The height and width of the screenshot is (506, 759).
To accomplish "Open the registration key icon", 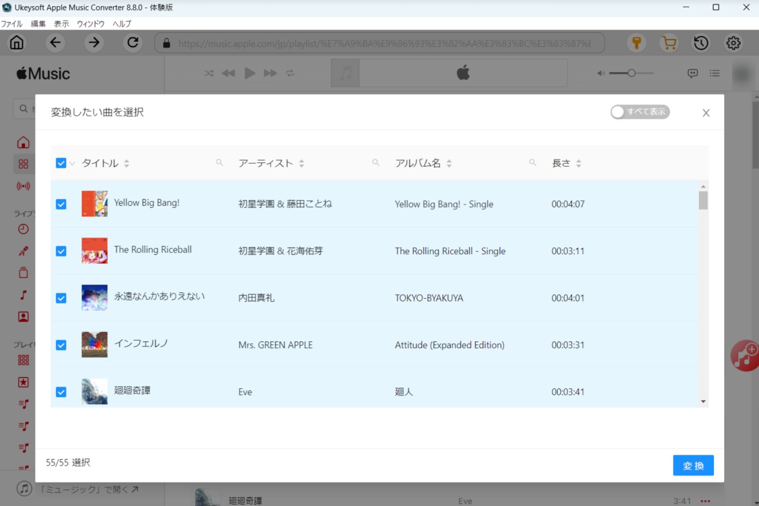I will pyautogui.click(x=637, y=43).
